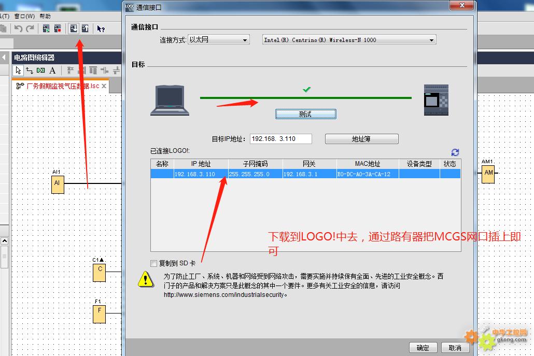Click the 地址簿 button
534x356 pixels.
361,139
